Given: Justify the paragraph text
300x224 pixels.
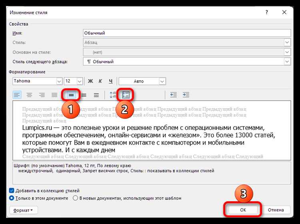Looking at the screenshot, I should pyautogui.click(x=54, y=95).
